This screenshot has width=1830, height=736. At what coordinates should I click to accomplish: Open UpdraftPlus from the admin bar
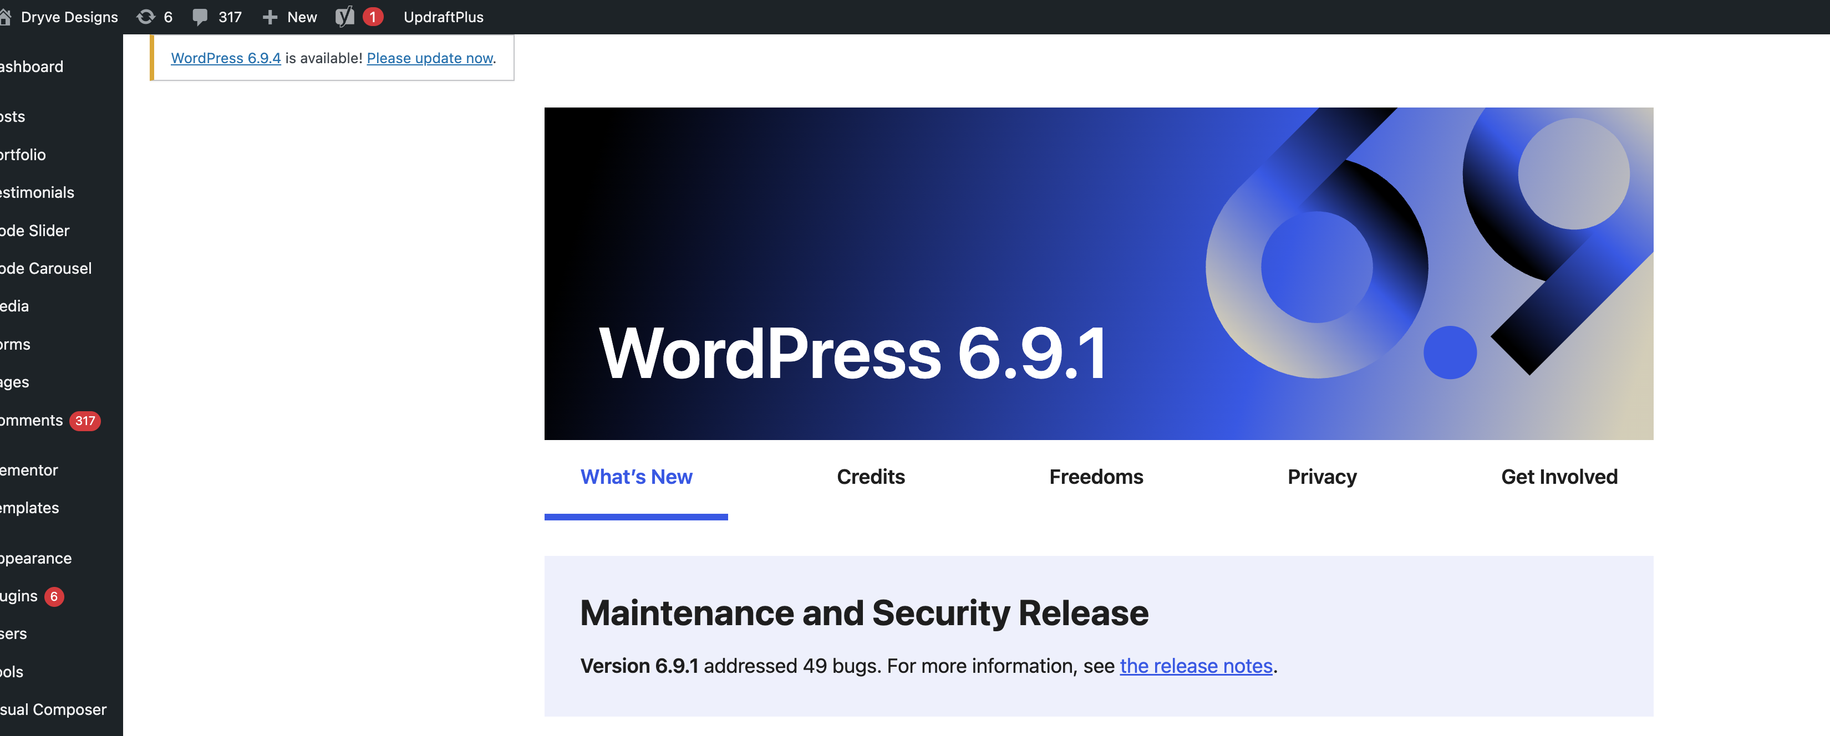[x=443, y=16]
